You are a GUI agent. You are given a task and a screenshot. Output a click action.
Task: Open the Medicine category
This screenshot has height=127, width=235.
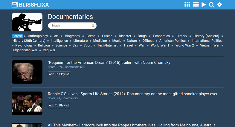100,41
